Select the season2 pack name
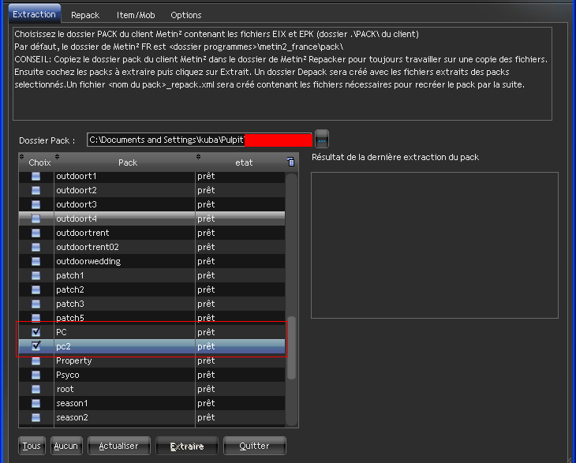The height and width of the screenshot is (463, 576). coord(72,417)
